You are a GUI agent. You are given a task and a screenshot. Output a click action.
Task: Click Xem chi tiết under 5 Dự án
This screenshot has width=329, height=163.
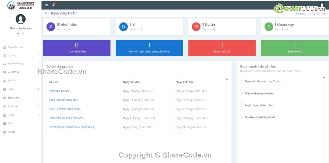tap(209, 29)
